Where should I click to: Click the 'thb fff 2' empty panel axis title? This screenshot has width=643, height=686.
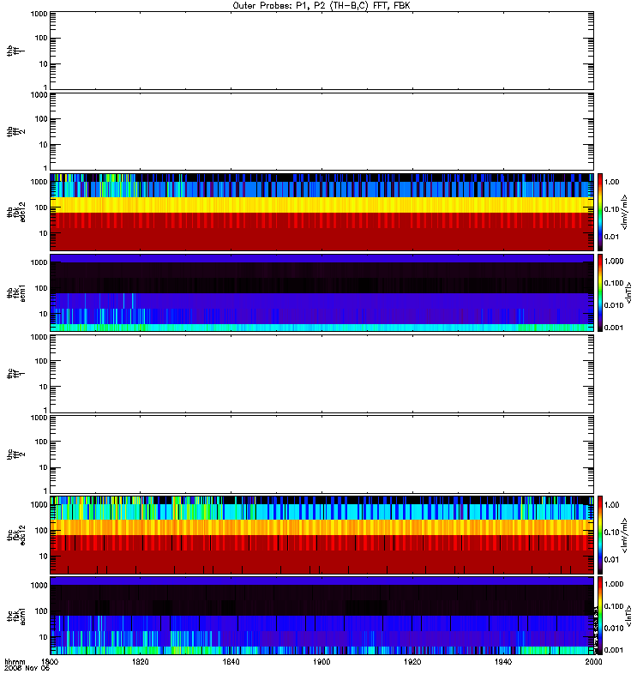16,132
